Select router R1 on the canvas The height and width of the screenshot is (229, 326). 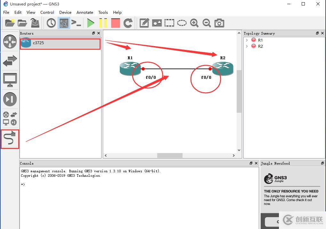click(x=130, y=68)
